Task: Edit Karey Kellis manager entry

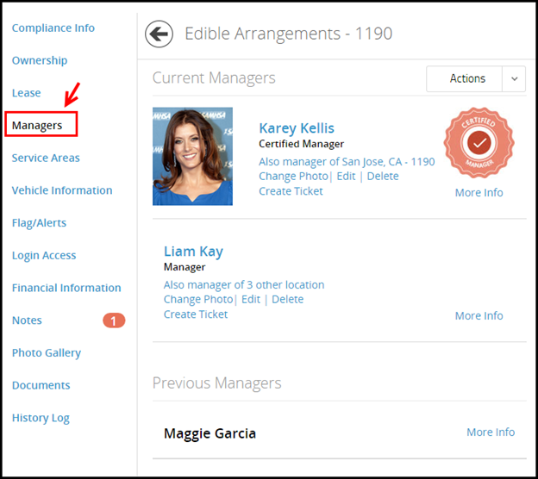Action: coord(346,177)
